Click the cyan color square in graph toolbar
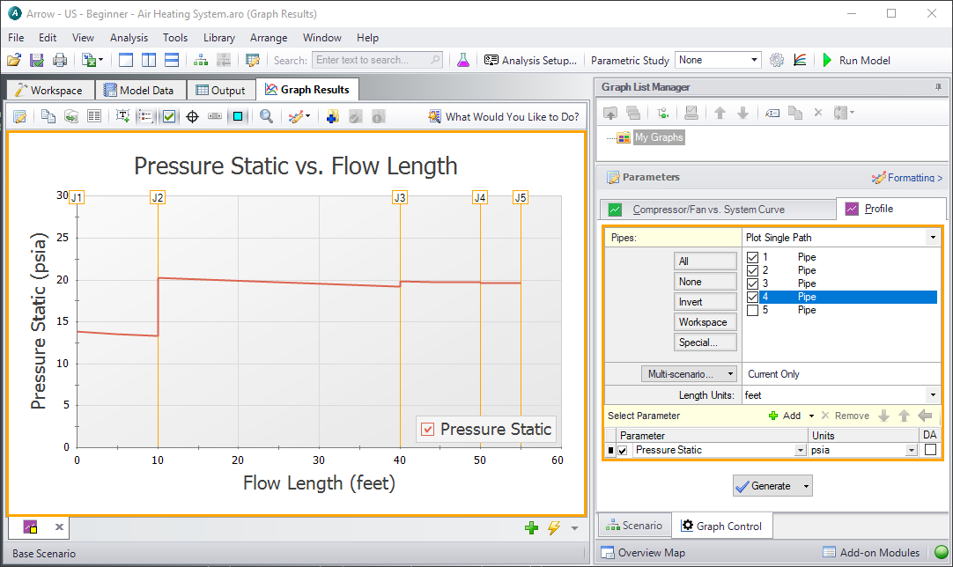The width and height of the screenshot is (953, 567). (x=238, y=116)
